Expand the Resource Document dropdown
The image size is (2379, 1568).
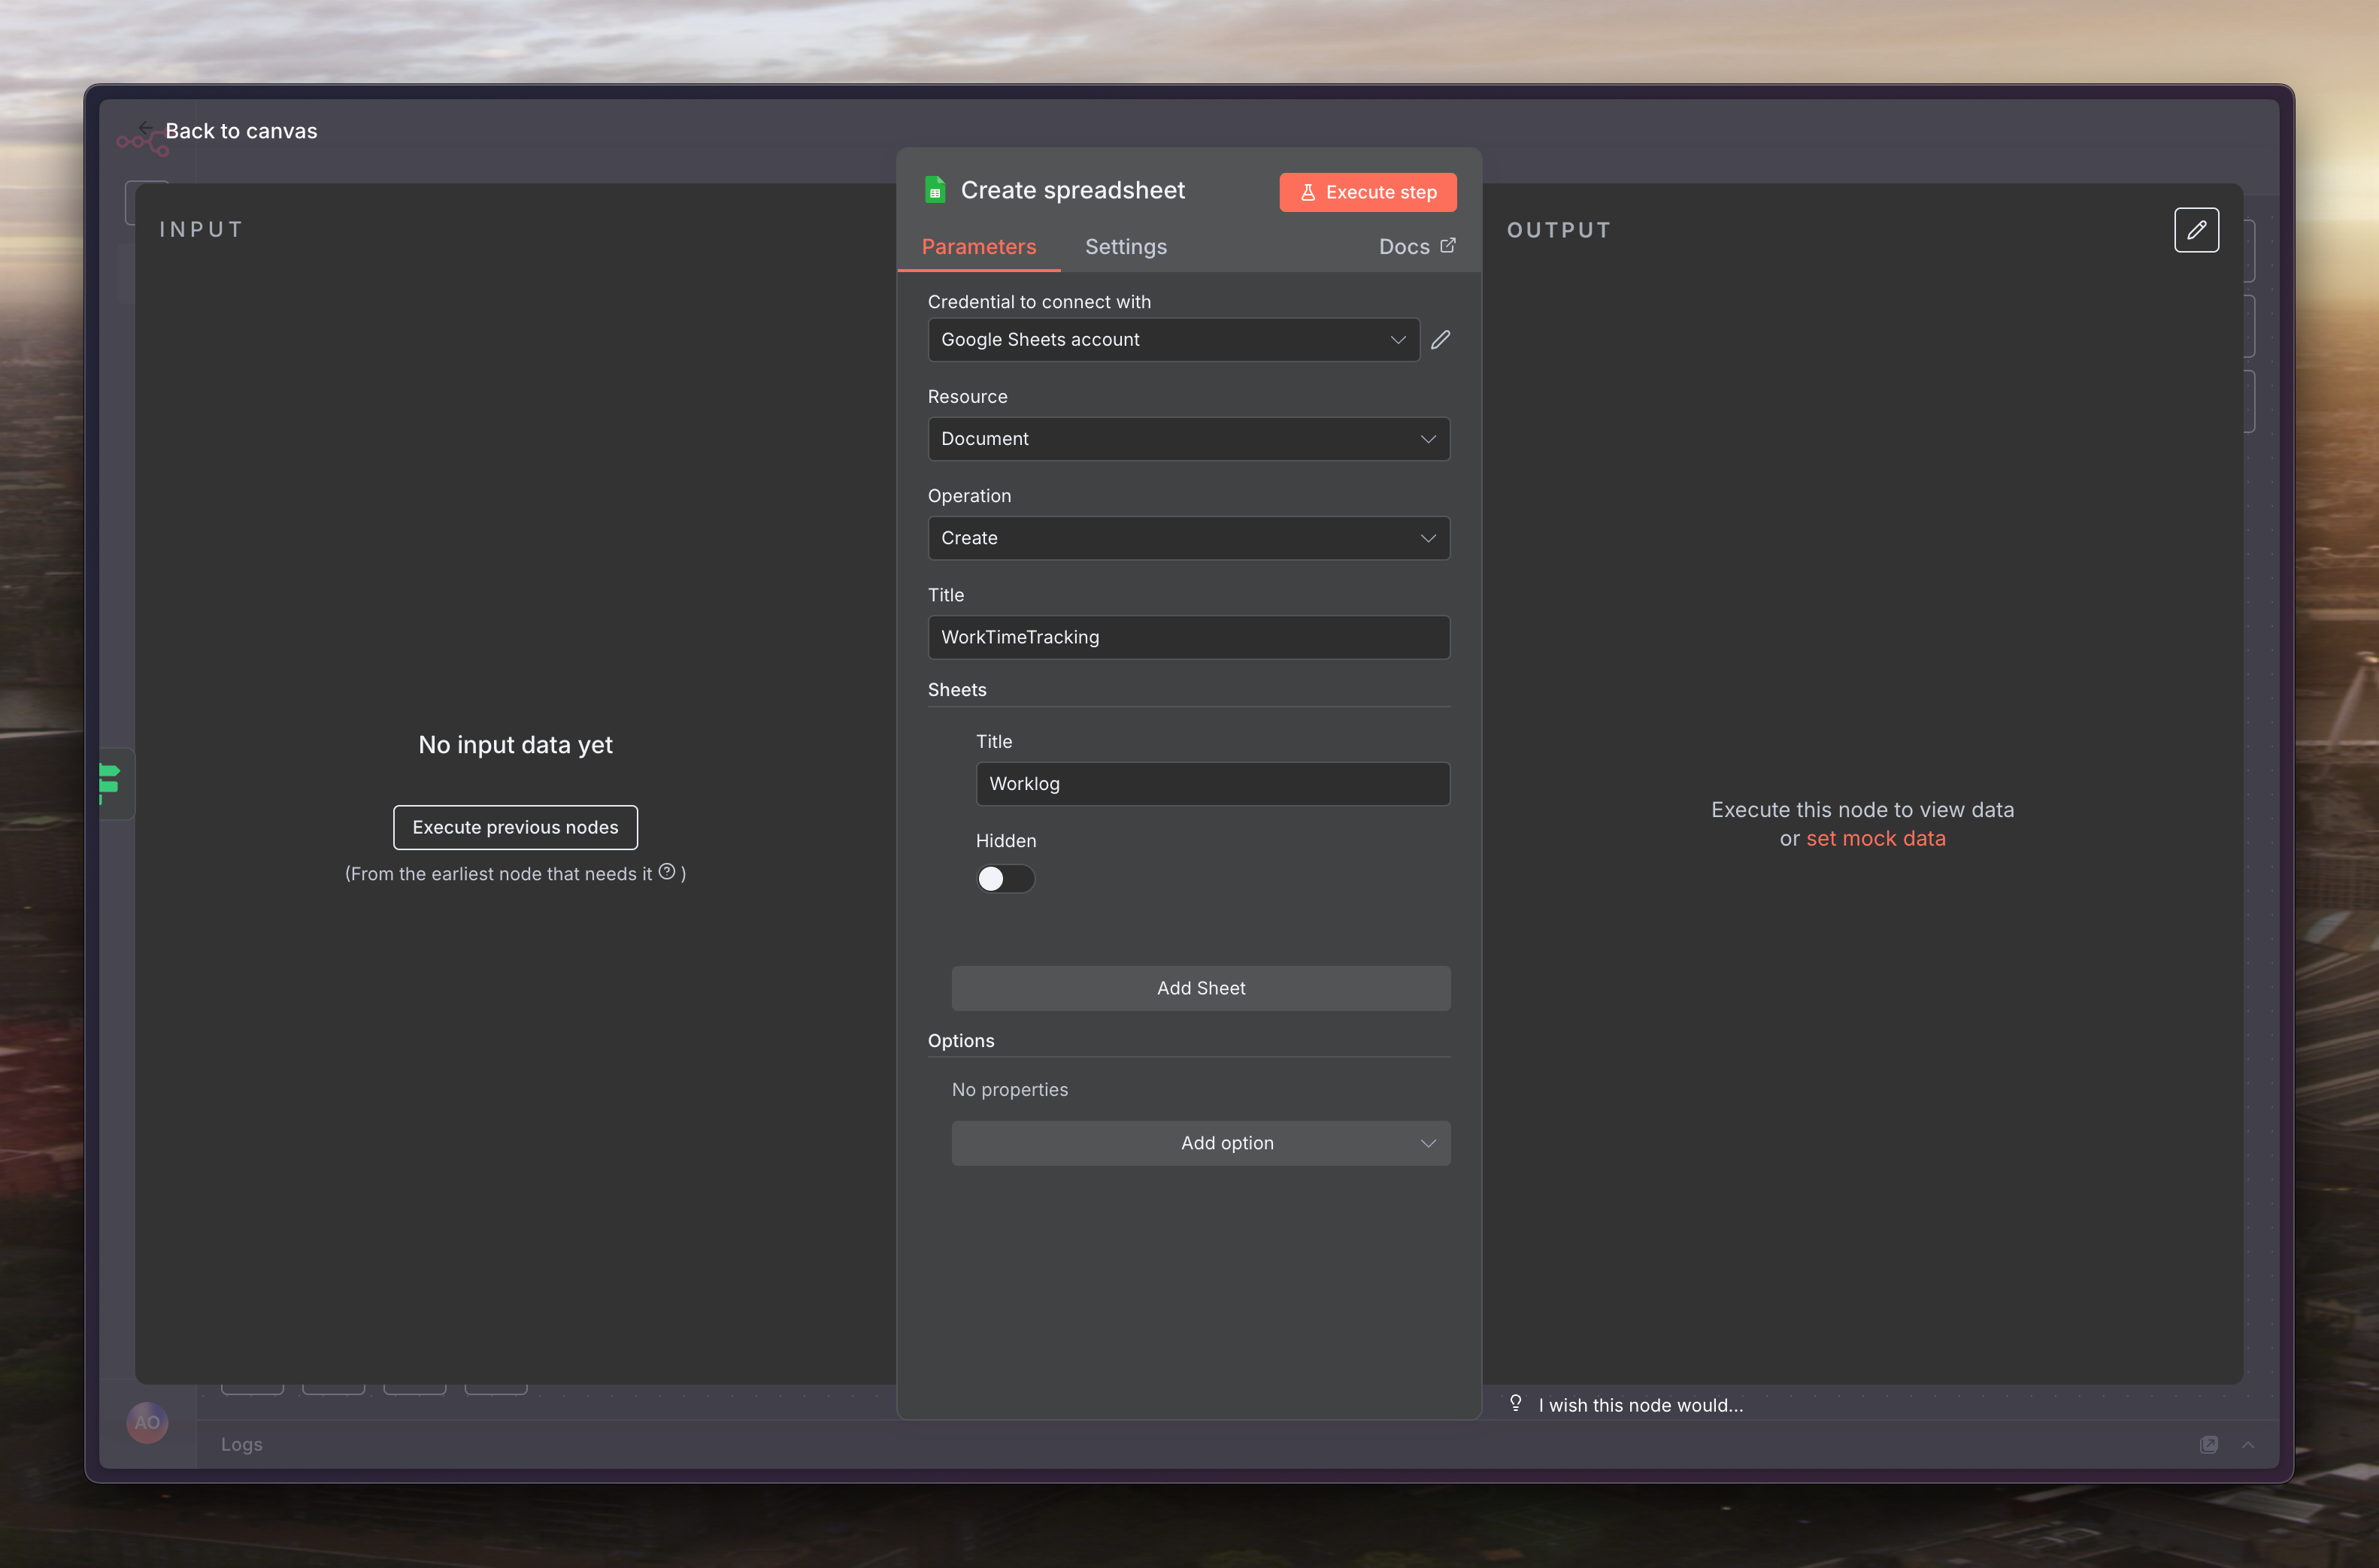(1188, 439)
